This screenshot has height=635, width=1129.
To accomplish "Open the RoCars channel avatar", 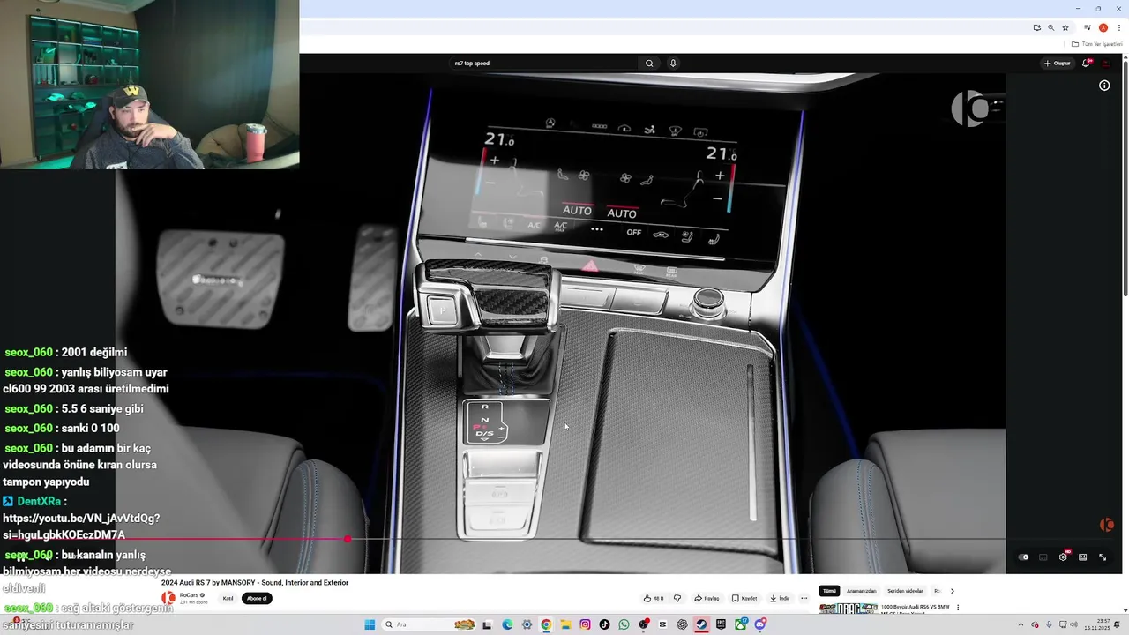I will [x=168, y=598].
